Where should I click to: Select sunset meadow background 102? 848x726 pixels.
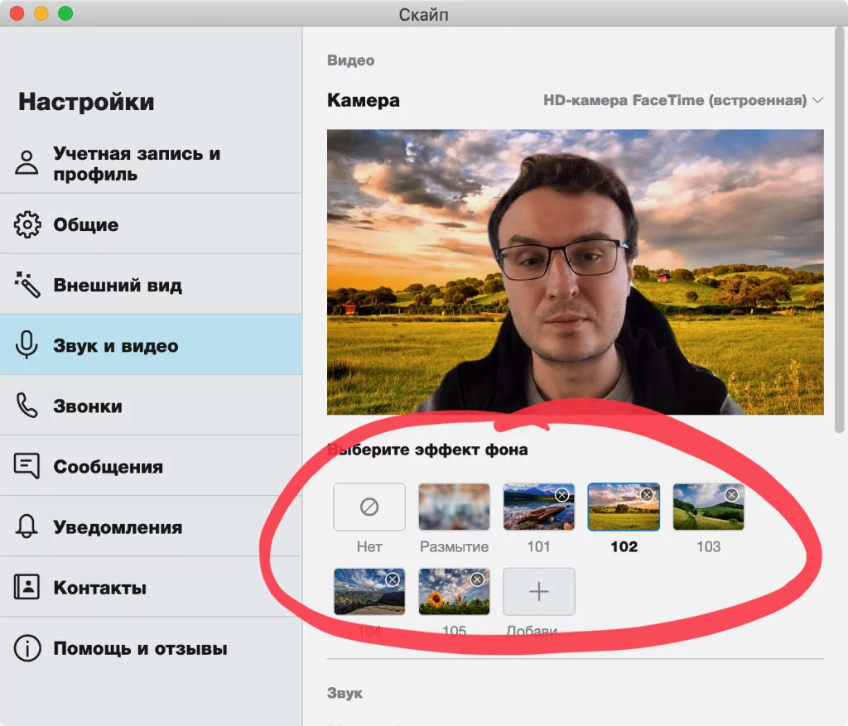pos(624,507)
